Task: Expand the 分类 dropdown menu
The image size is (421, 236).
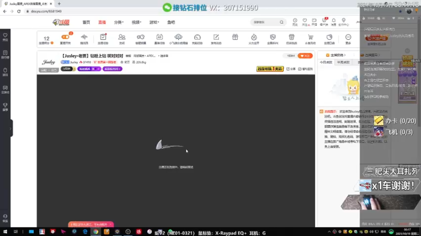Action: pyautogui.click(x=119, y=22)
